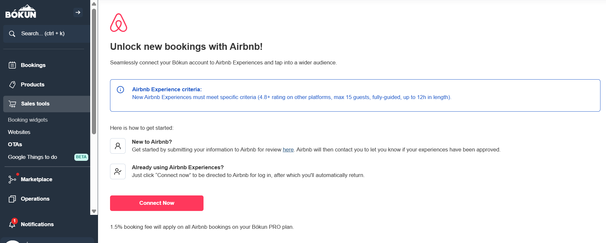Click the New to Airbnb person icon
The width and height of the screenshot is (606, 243).
pos(118,146)
